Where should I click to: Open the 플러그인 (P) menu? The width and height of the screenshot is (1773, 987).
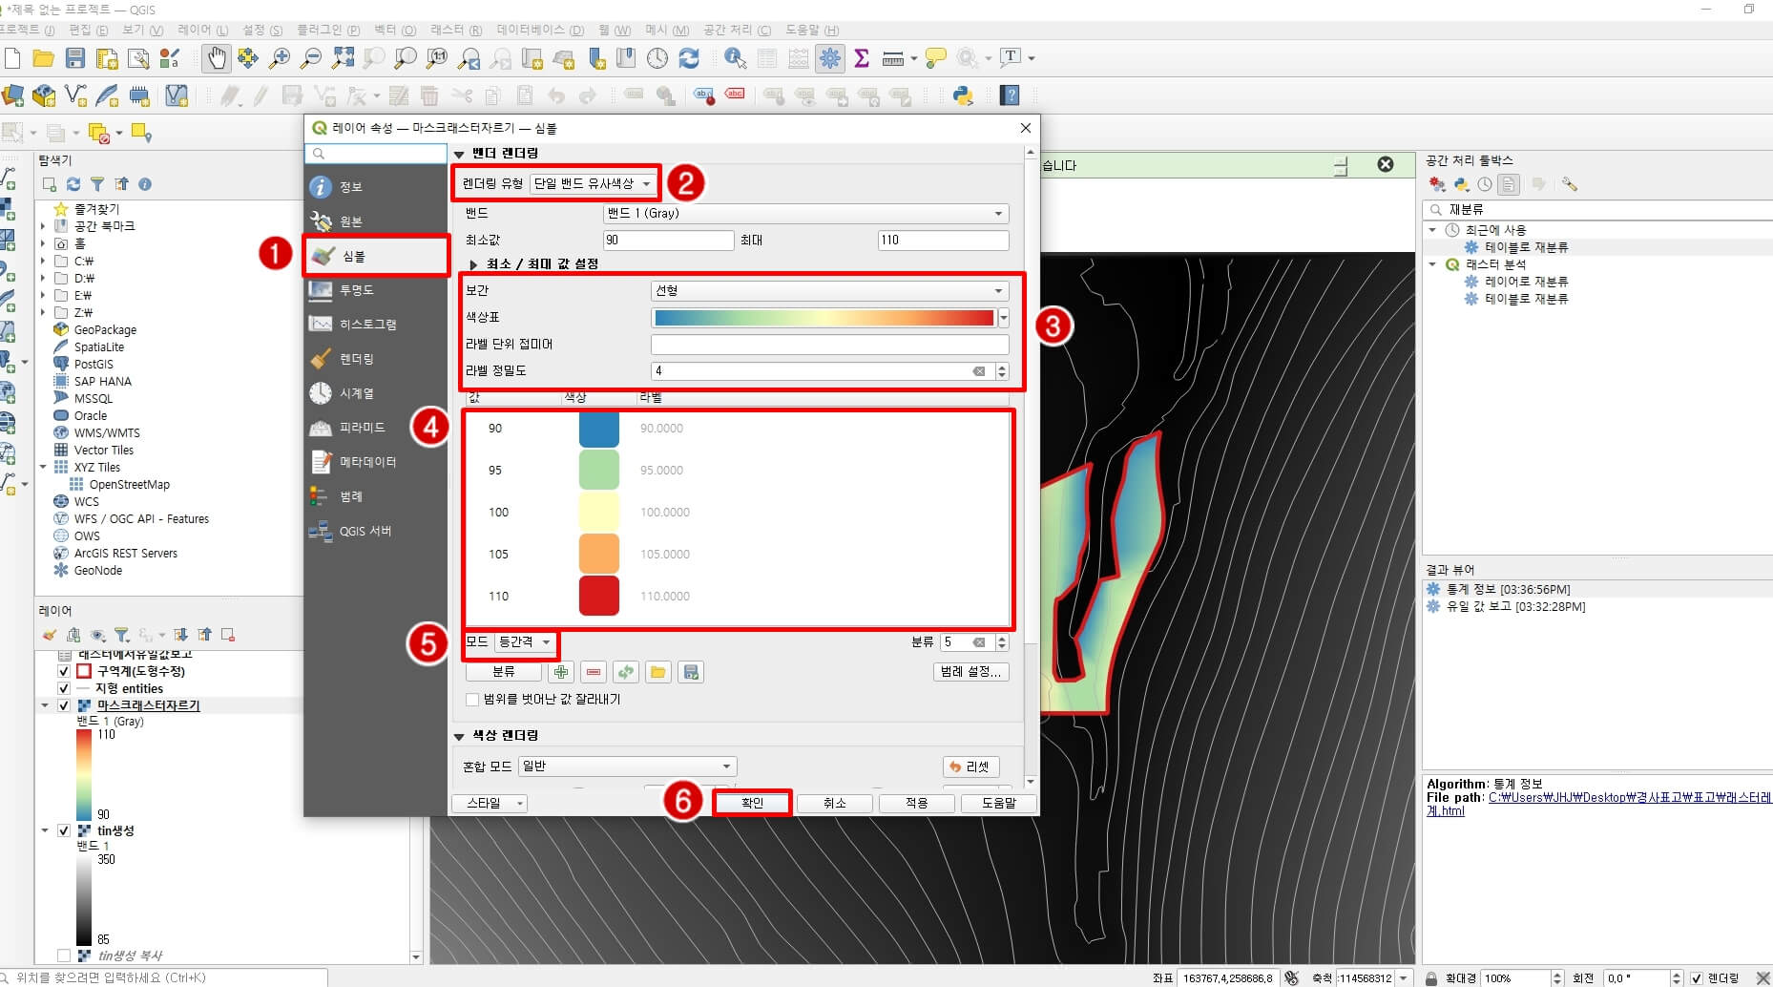tap(328, 30)
